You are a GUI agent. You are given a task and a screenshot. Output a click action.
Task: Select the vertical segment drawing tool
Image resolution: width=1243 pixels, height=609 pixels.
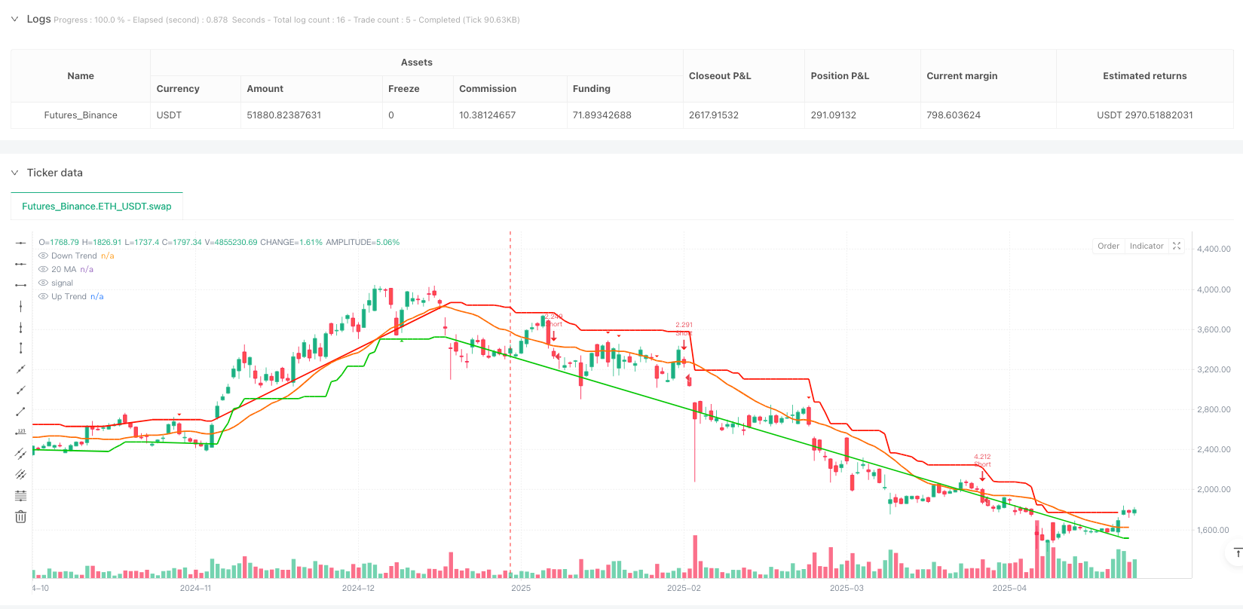(21, 348)
